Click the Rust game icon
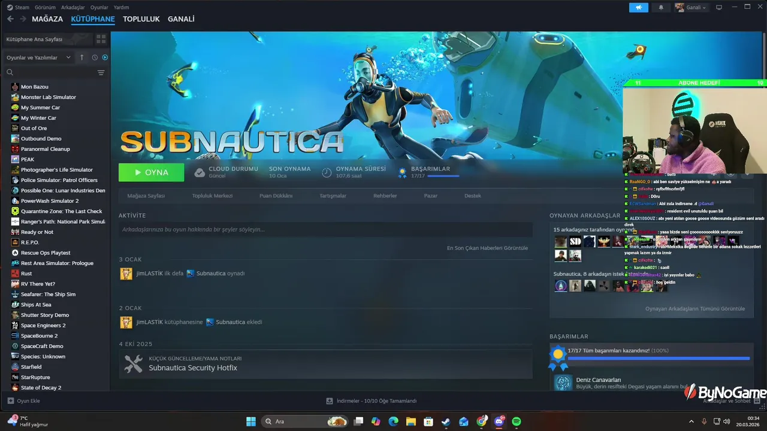 pyautogui.click(x=16, y=274)
